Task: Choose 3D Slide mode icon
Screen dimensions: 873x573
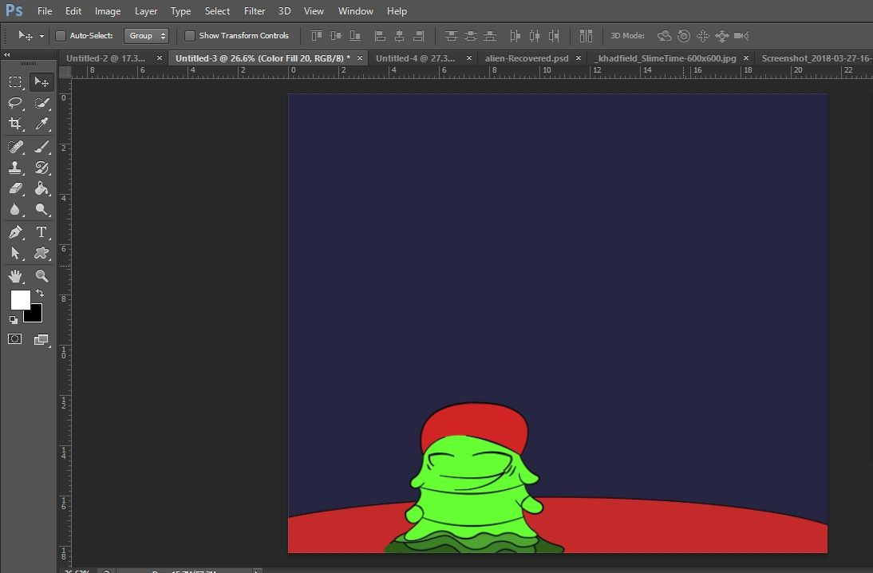Action: point(722,36)
